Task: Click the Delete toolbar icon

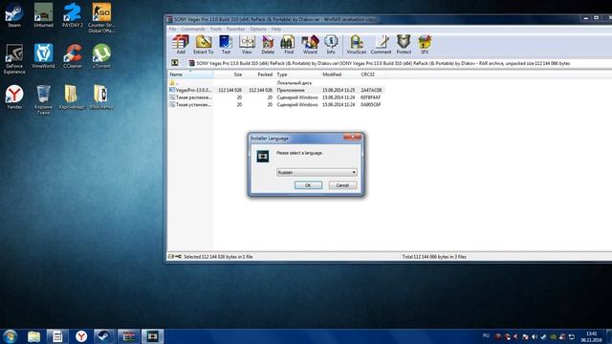Action: tap(268, 44)
